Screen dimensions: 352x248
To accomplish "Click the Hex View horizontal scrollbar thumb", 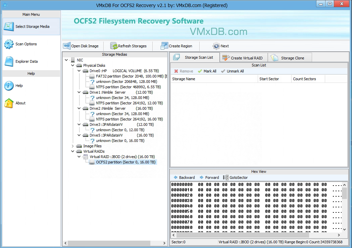I will coord(243,235).
